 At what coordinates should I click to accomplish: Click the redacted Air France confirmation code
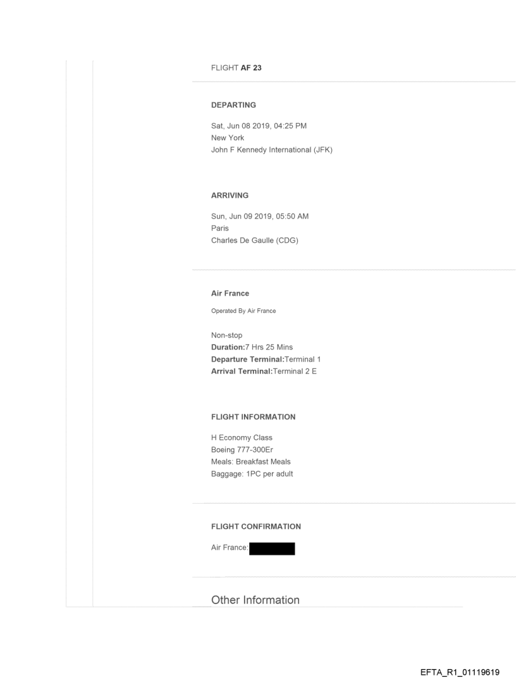(x=272, y=548)
